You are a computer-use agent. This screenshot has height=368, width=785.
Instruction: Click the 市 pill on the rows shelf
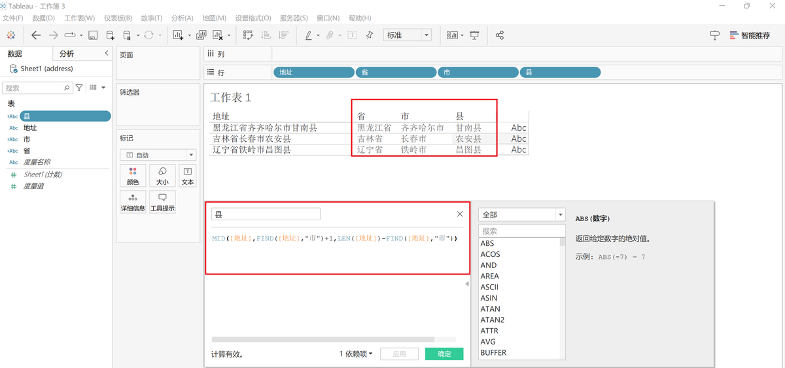(478, 73)
